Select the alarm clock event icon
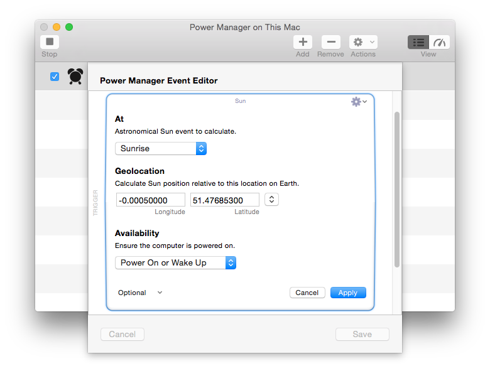Screen dimensions: 490x366 click(x=75, y=76)
